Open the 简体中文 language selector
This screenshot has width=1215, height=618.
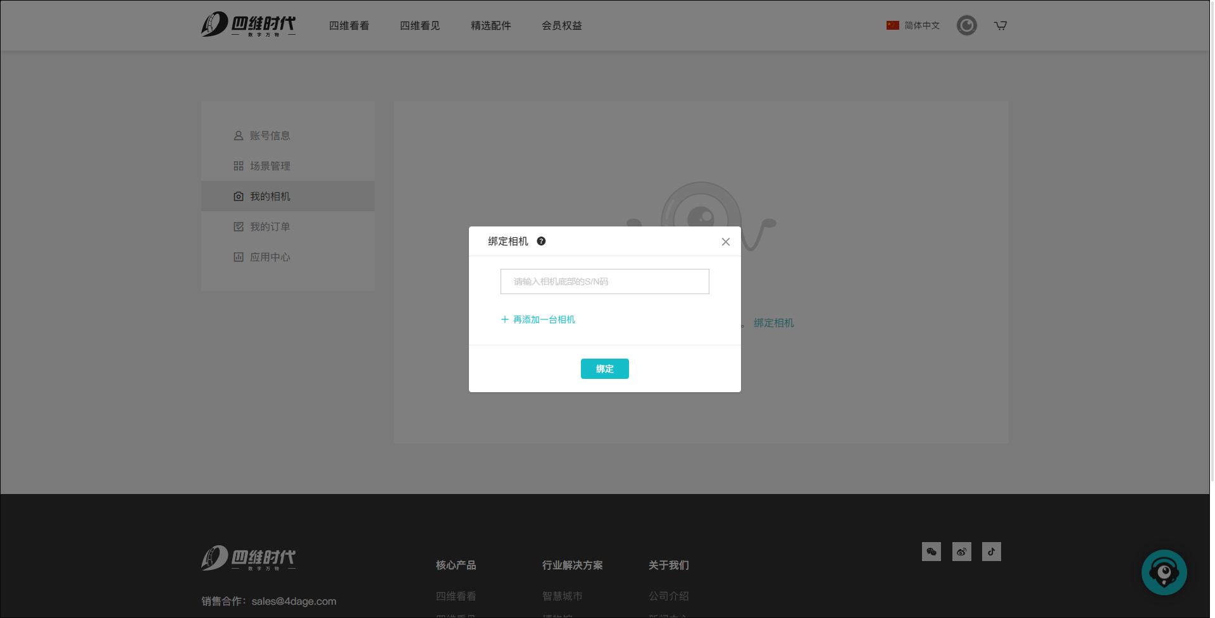tap(913, 25)
